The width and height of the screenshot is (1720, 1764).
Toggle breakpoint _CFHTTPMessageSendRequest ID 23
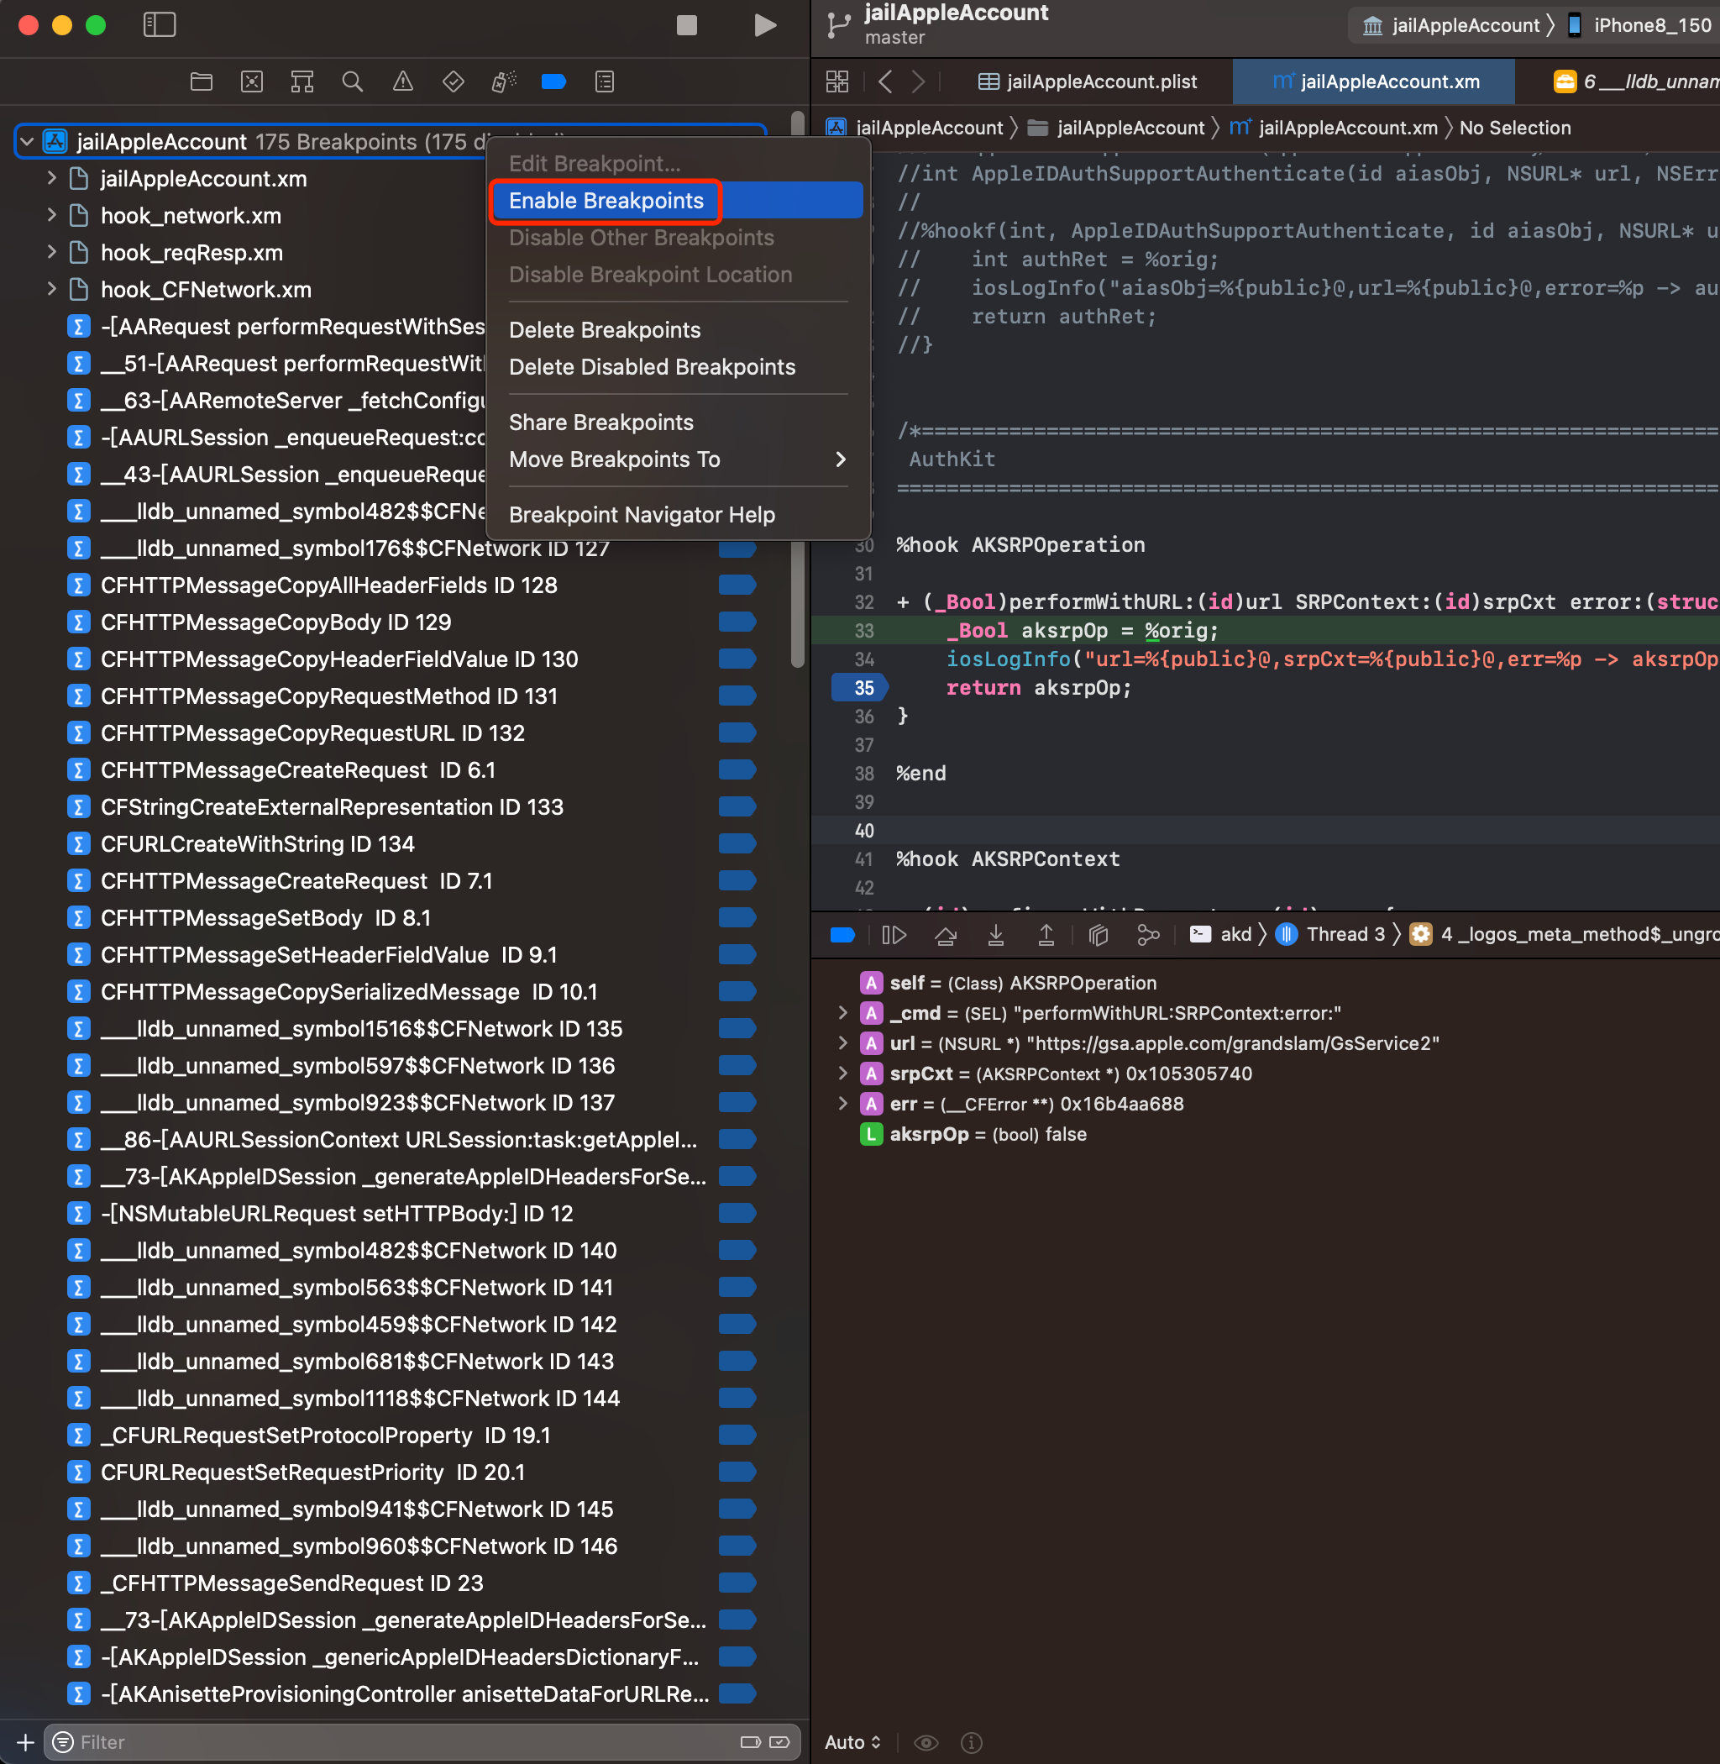click(737, 1583)
